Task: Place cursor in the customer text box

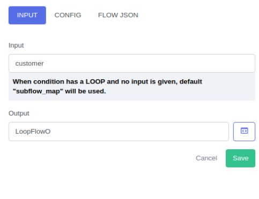Action: coord(132,63)
